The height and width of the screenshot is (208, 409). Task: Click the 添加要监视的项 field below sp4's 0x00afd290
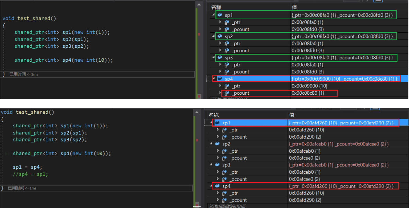pyautogui.click(x=227, y=206)
